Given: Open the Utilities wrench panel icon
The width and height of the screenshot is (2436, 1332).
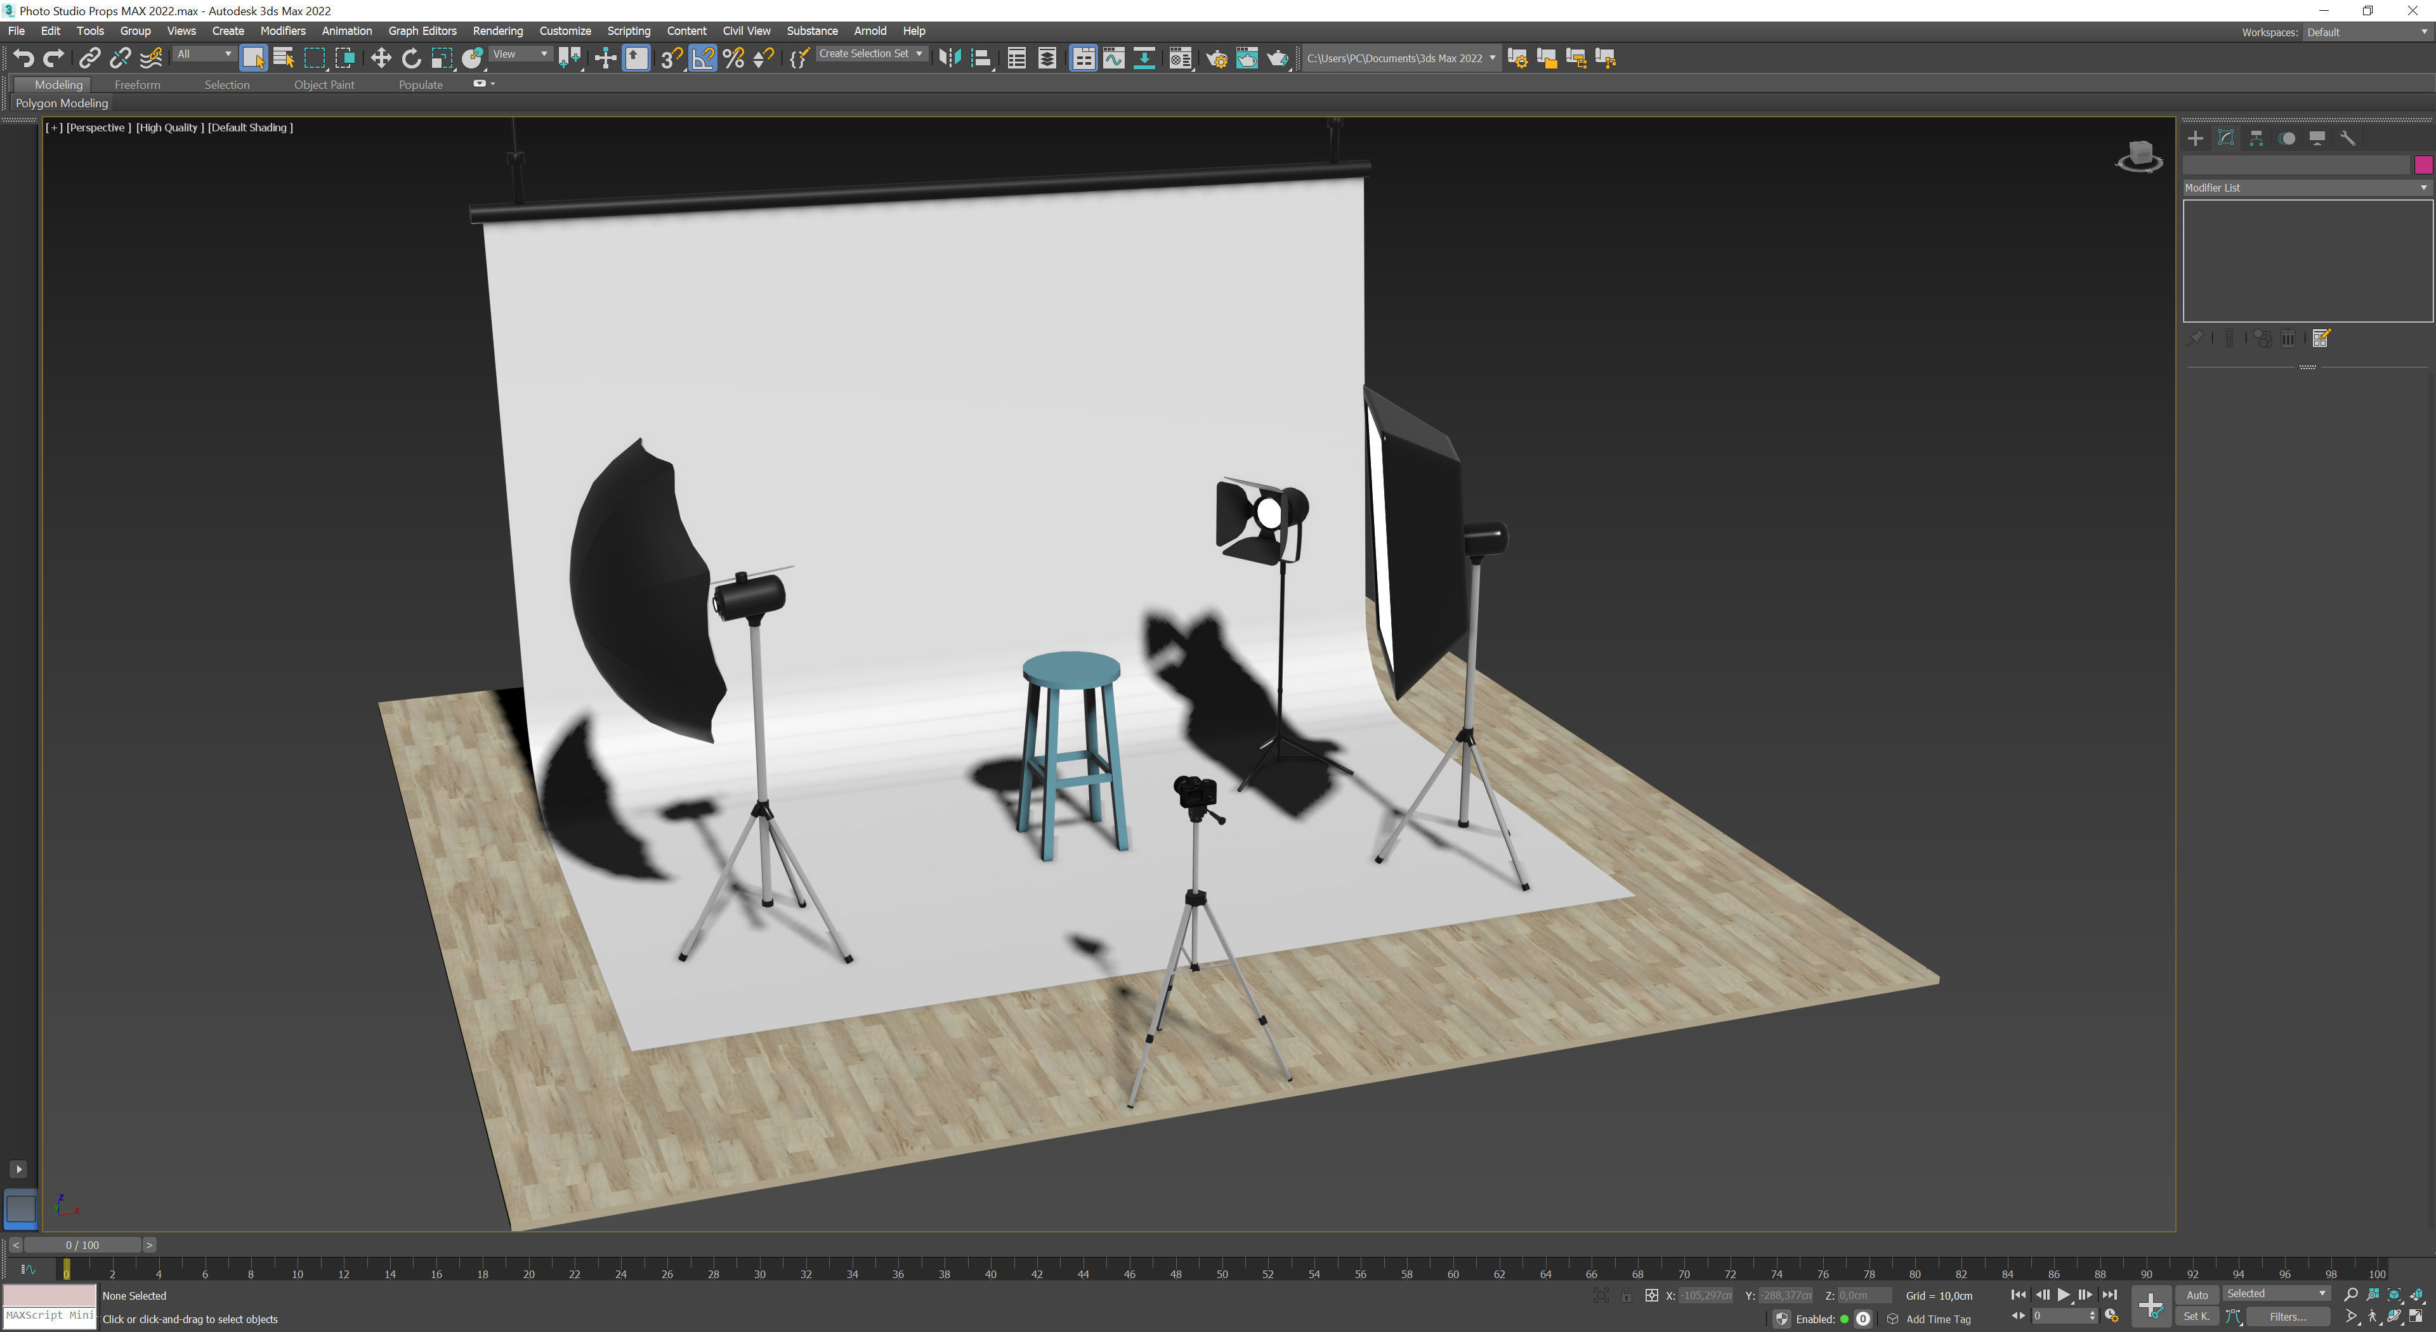Looking at the screenshot, I should tap(2347, 138).
